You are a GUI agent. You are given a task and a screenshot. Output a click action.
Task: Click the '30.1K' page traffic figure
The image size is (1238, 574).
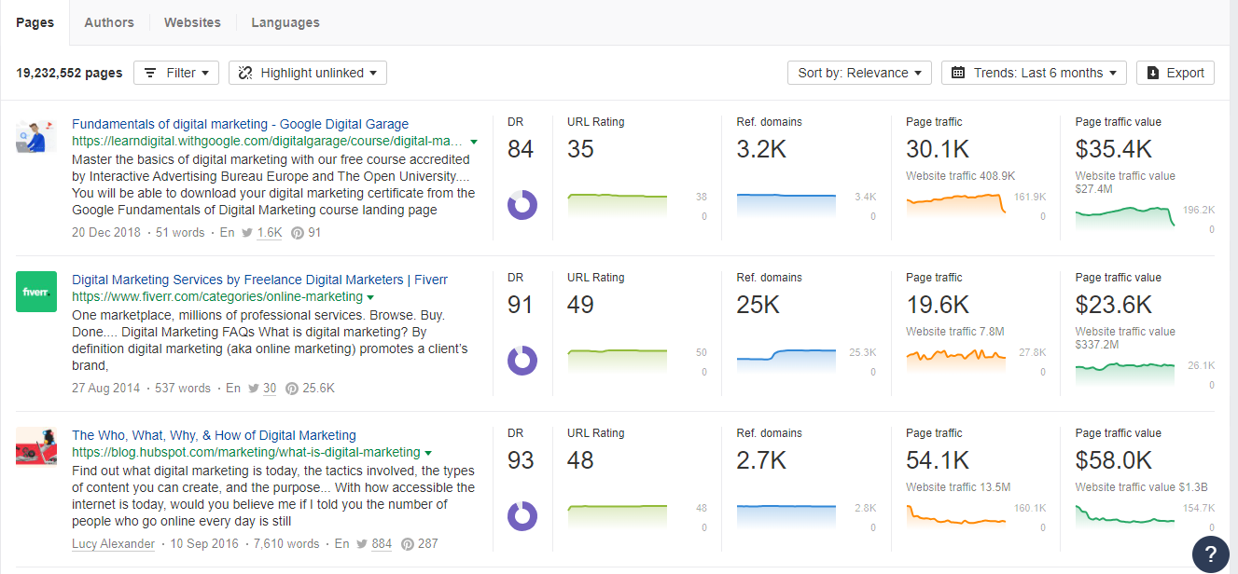938,149
